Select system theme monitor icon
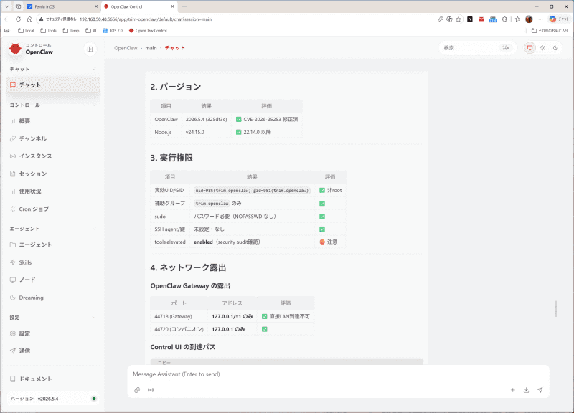 tap(530, 48)
